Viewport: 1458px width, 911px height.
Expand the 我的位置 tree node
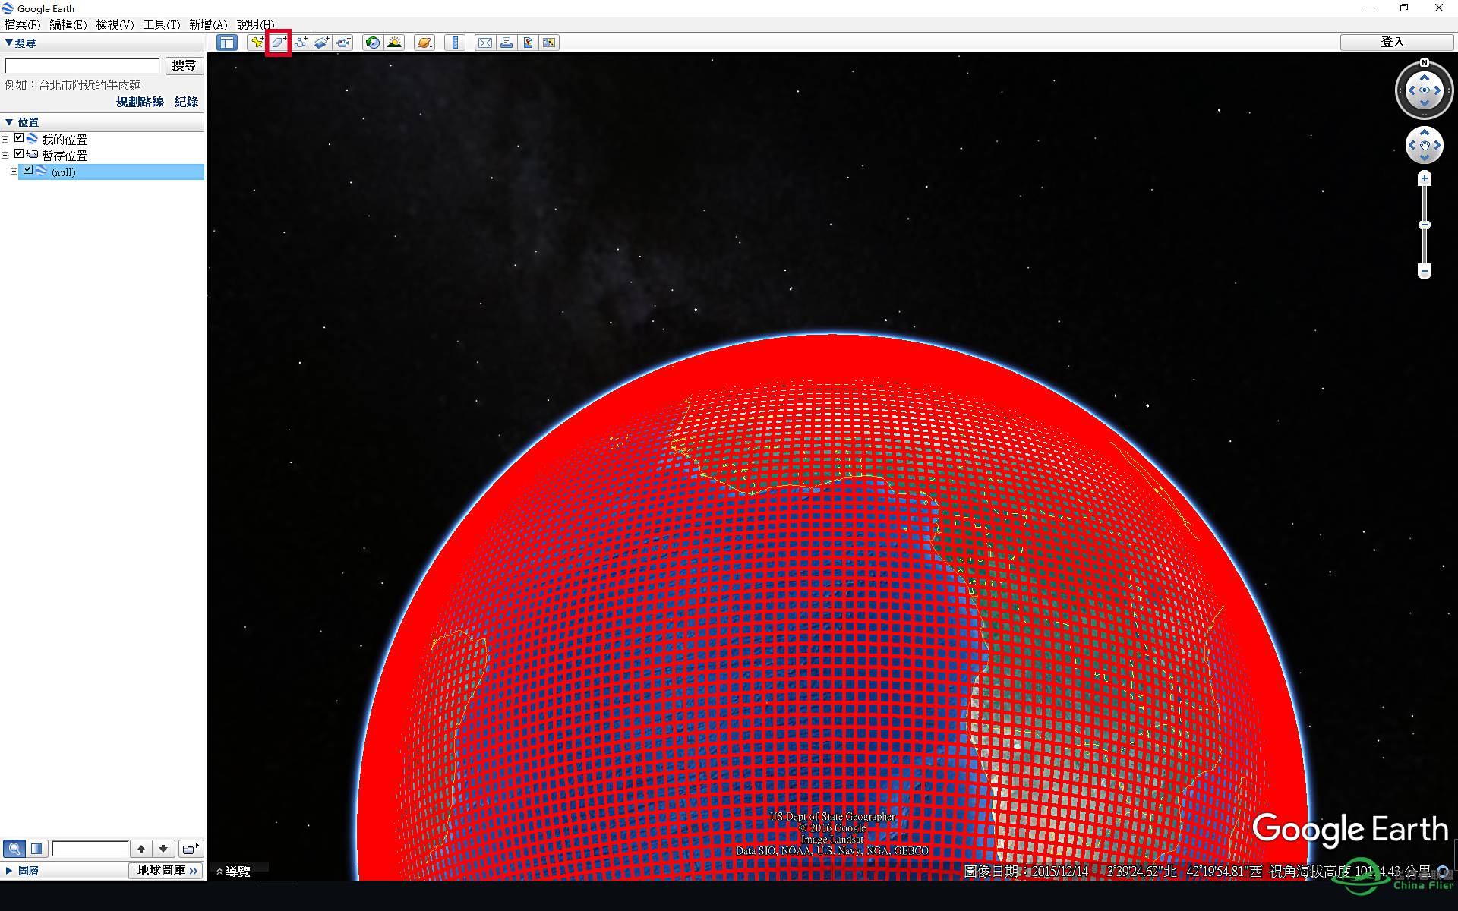point(5,139)
